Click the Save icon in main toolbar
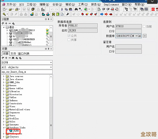 pyautogui.click(x=23, y=9)
